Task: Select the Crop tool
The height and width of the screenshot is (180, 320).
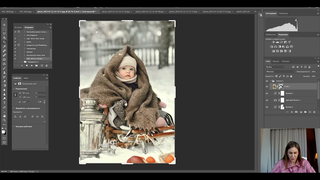Action: (x=4, y=42)
